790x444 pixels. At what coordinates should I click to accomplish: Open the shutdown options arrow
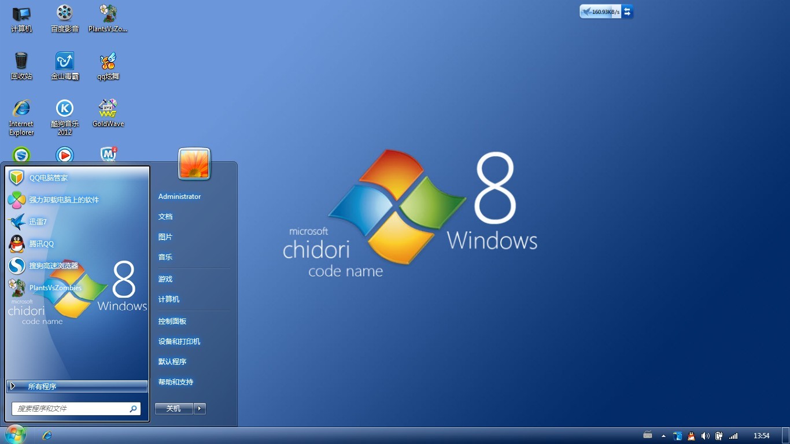[x=200, y=408]
